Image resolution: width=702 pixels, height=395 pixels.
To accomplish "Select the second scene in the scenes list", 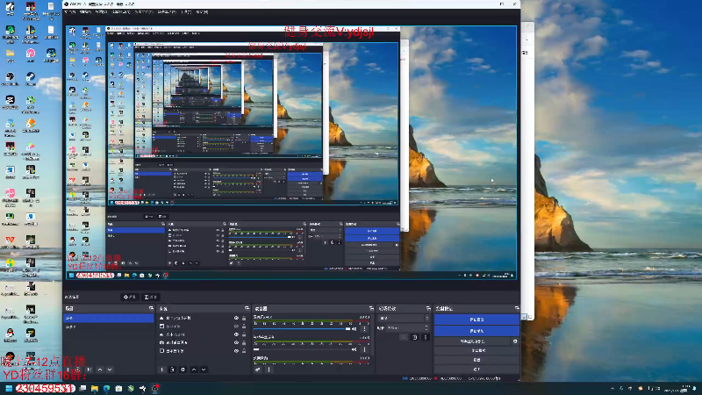I will (108, 327).
